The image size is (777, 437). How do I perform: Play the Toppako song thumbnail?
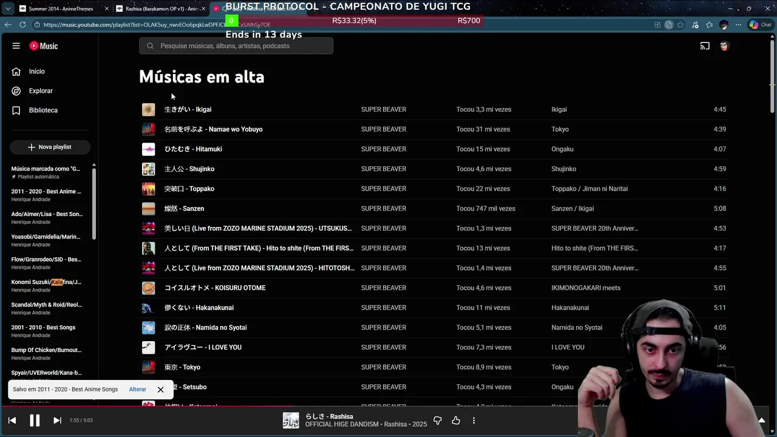click(149, 189)
